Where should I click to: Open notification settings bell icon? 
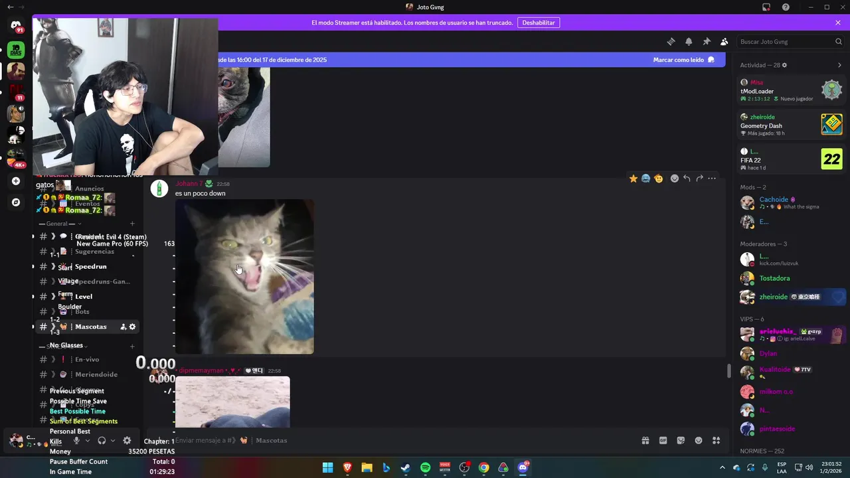point(689,41)
